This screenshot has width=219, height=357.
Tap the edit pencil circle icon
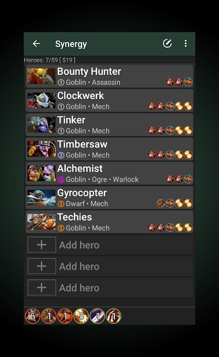(167, 43)
